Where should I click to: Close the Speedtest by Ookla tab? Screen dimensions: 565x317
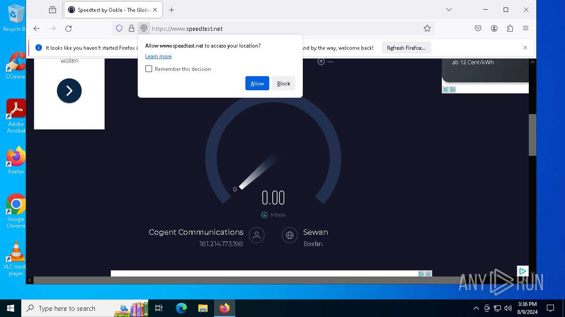pyautogui.click(x=155, y=10)
